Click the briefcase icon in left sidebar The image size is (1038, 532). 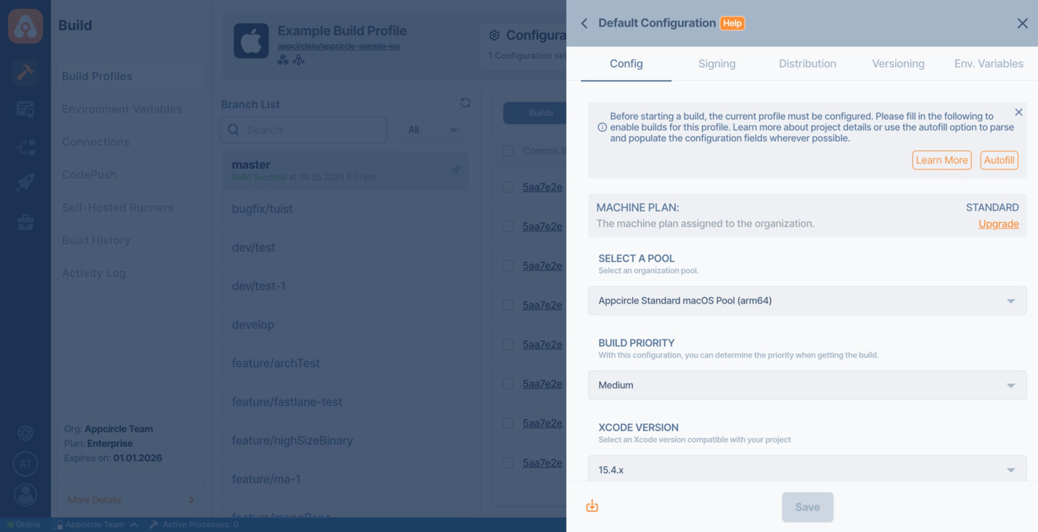pyautogui.click(x=25, y=222)
